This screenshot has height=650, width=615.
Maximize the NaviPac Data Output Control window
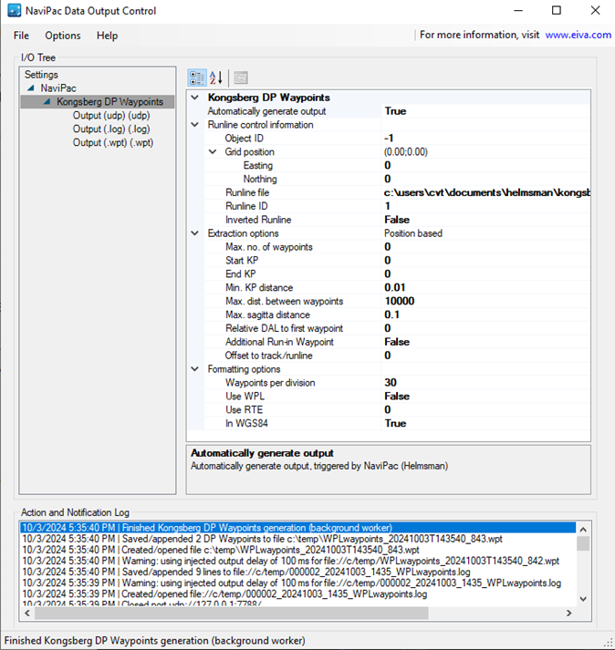(557, 10)
